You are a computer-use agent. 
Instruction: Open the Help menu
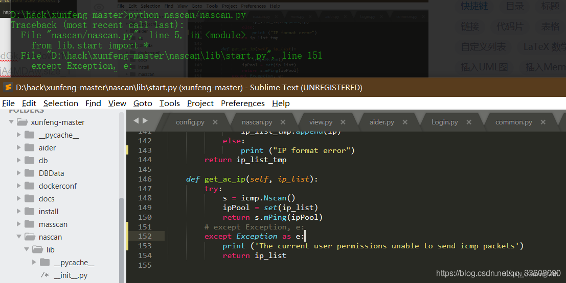click(281, 104)
